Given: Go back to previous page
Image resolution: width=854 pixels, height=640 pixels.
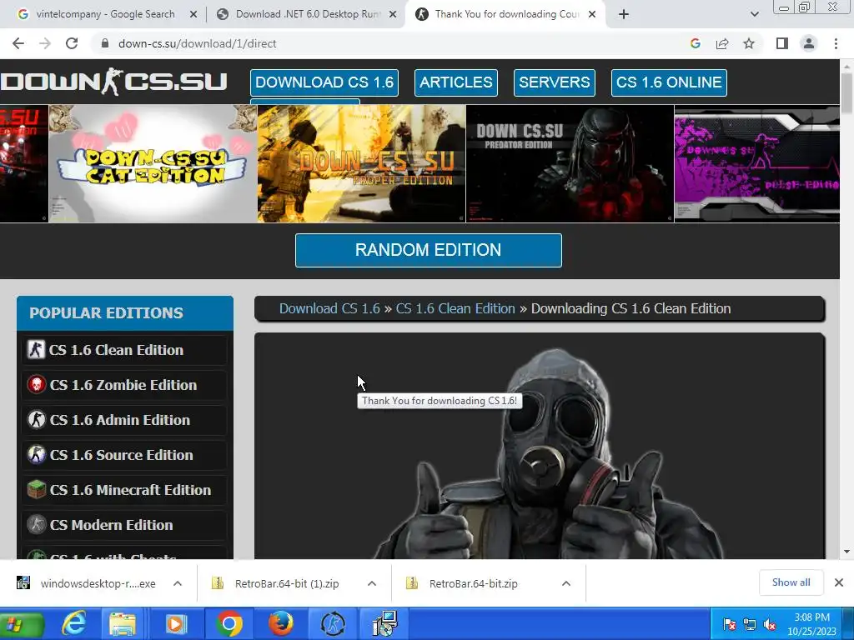Looking at the screenshot, I should point(18,43).
